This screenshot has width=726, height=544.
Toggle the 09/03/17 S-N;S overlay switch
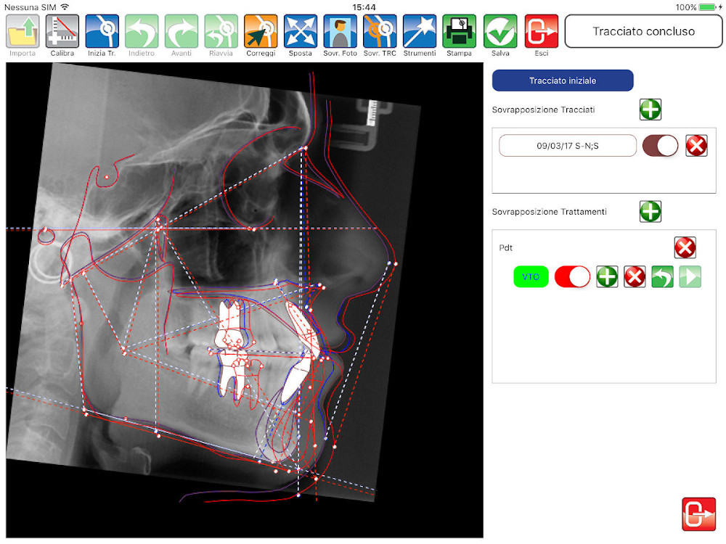click(660, 146)
